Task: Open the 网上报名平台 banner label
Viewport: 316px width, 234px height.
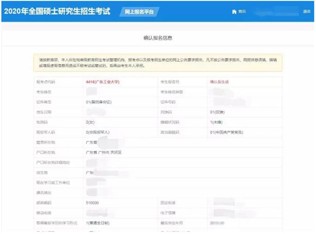Action: [x=139, y=12]
